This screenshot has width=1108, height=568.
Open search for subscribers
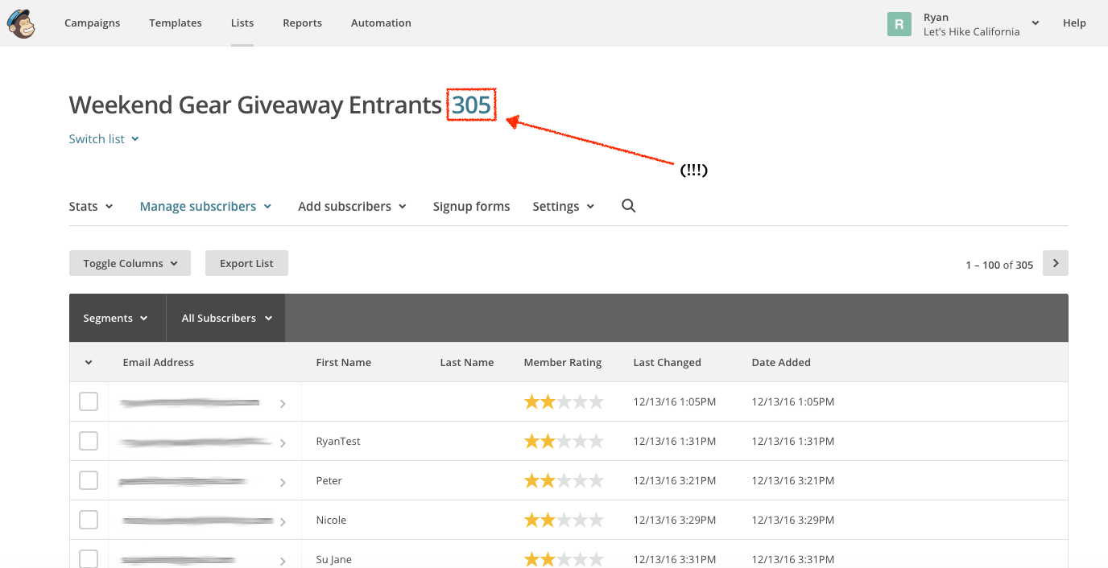[x=628, y=206]
